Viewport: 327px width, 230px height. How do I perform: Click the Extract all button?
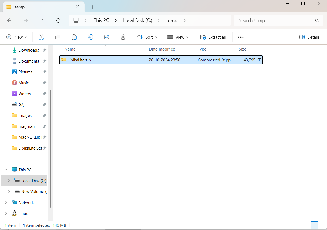[x=213, y=37]
